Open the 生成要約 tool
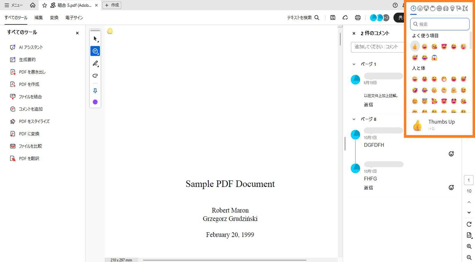This screenshot has width=475, height=262. tap(23, 60)
